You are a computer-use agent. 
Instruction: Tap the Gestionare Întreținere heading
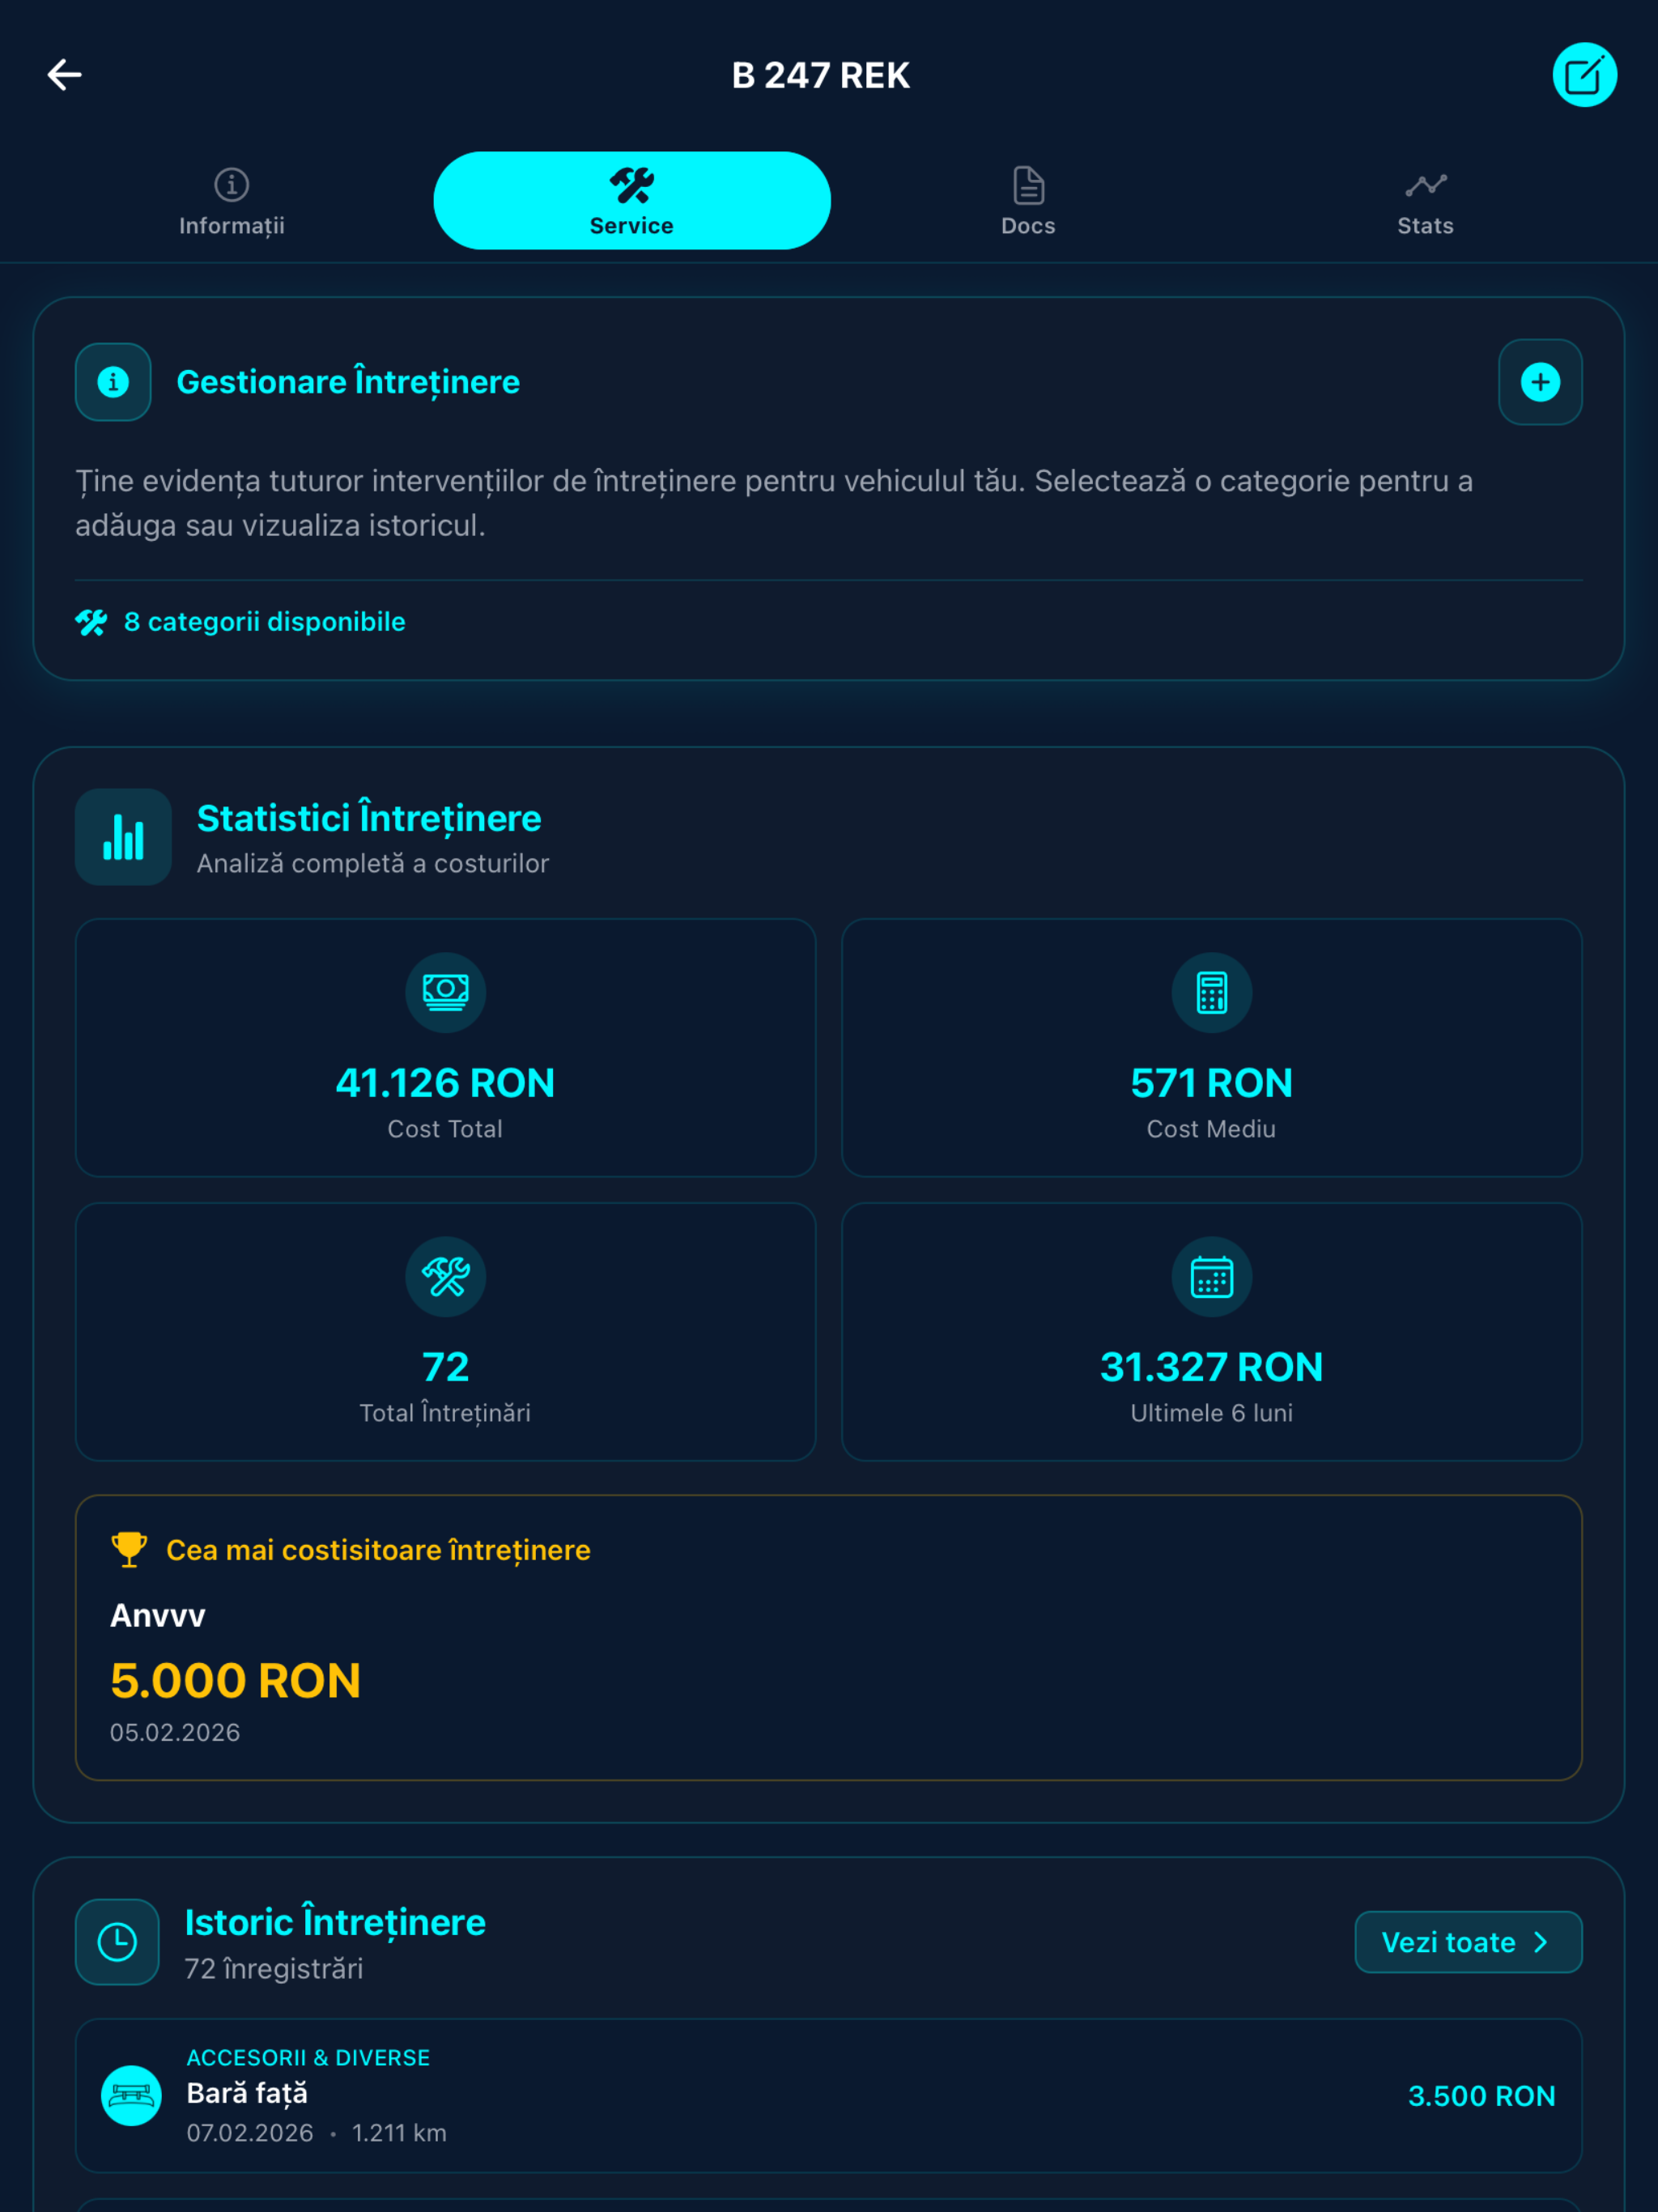coord(348,383)
